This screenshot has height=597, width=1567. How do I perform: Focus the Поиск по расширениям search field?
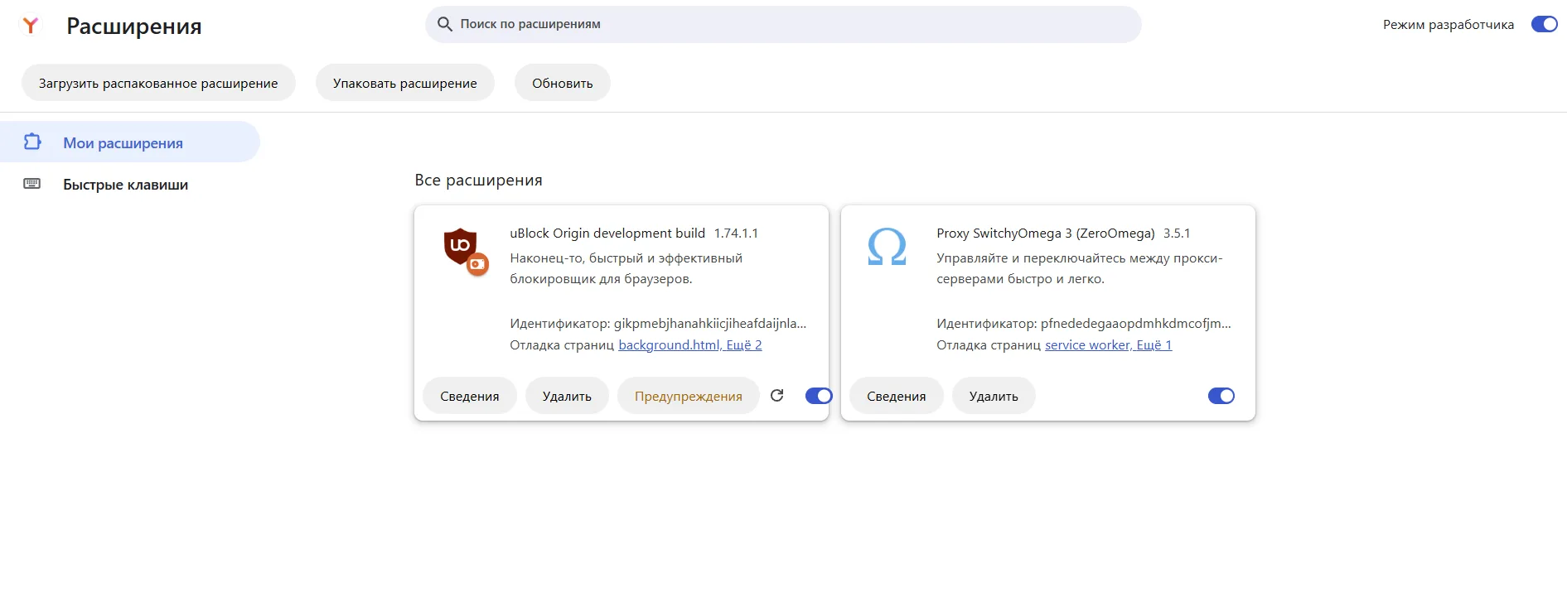coord(783,24)
